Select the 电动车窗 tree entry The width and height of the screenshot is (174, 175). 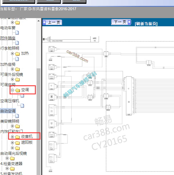[8, 28]
